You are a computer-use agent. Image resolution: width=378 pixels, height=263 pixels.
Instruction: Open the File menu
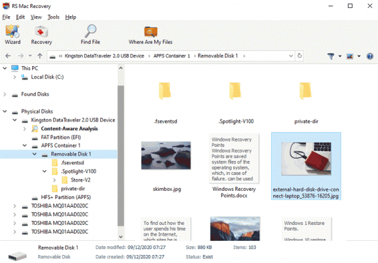click(x=6, y=17)
